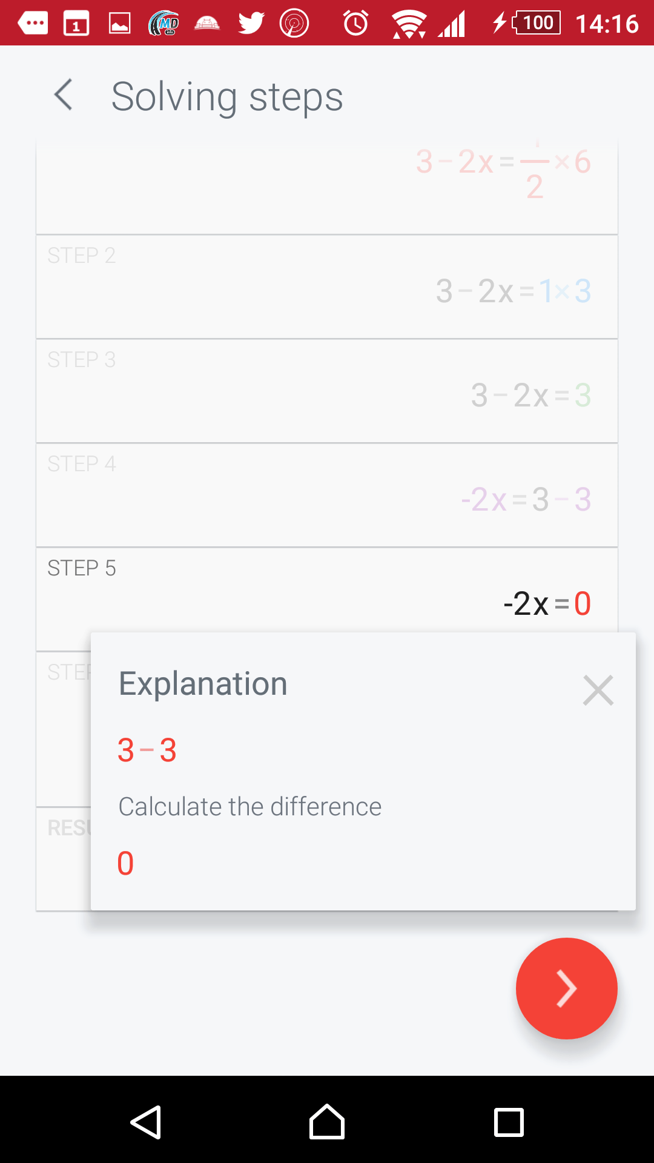
Task: Open the image notification icon in status bar
Action: pyautogui.click(x=120, y=24)
